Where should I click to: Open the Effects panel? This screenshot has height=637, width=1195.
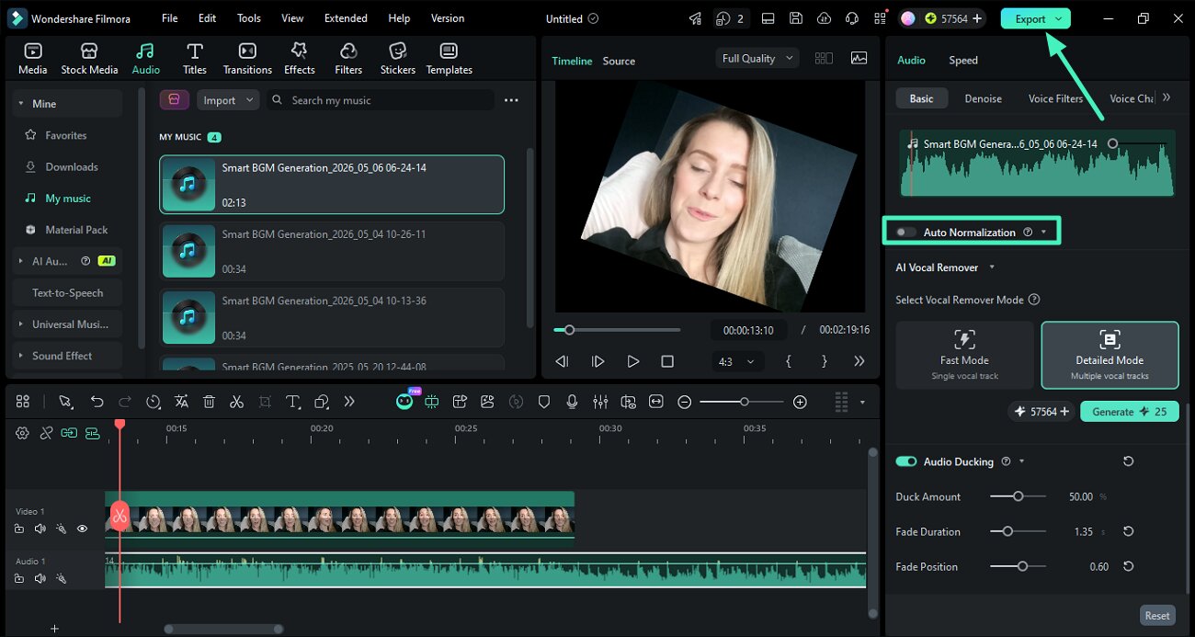299,59
